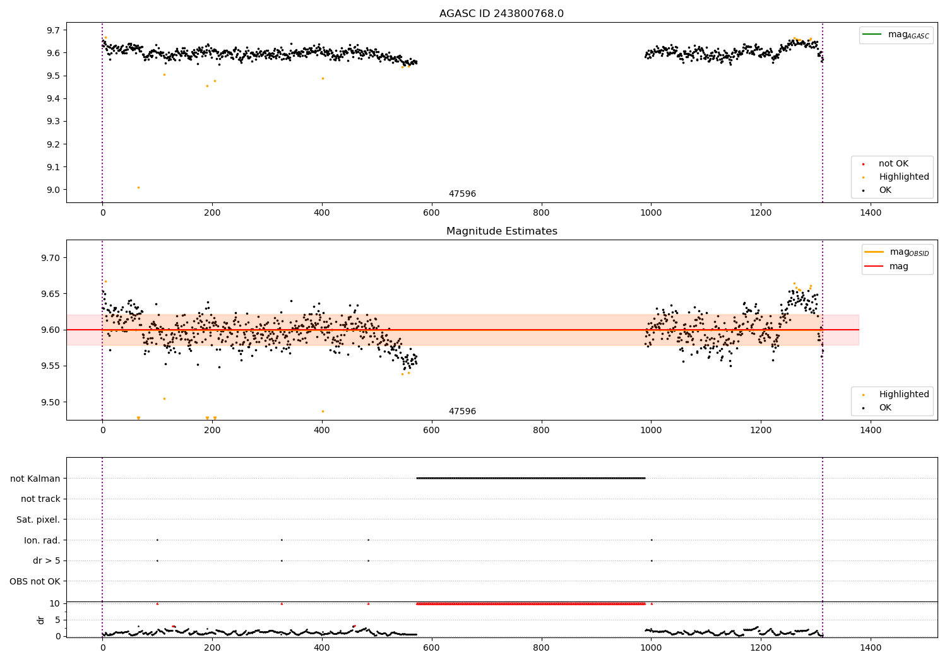Click 'OK' legend entry in top plot

point(885,190)
